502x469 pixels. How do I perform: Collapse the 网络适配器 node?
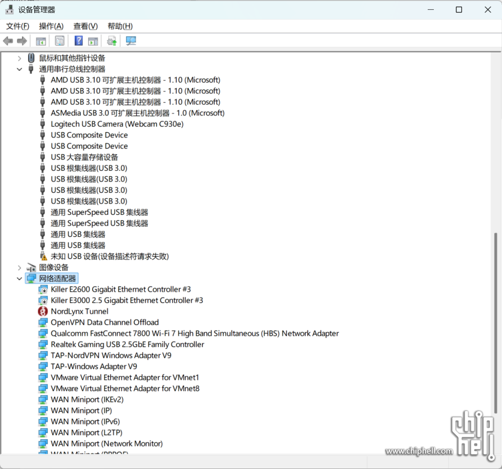pos(19,278)
